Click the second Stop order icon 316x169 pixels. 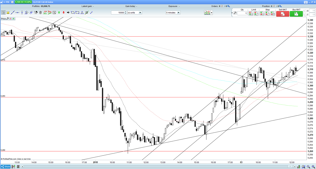click(267, 13)
